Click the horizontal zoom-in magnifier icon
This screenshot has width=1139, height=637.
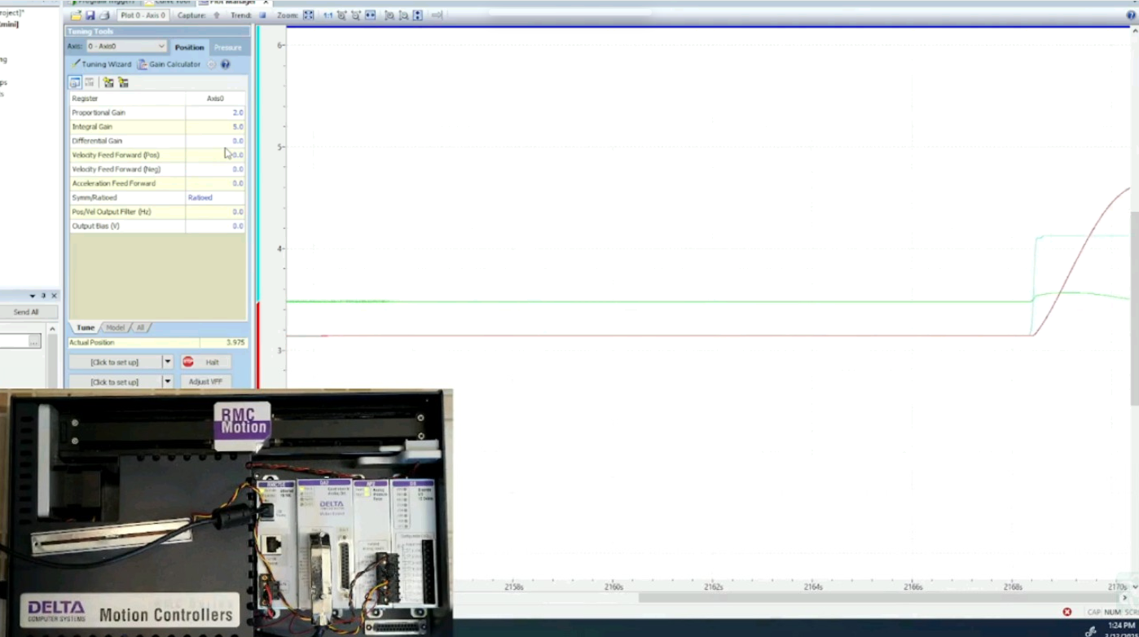point(389,15)
